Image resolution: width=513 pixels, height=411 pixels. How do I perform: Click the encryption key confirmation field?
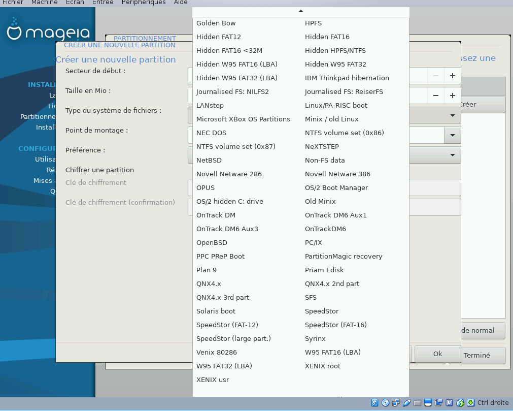tap(324, 207)
